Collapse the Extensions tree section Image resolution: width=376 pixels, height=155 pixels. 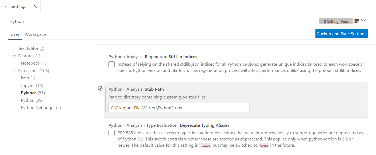(14, 71)
